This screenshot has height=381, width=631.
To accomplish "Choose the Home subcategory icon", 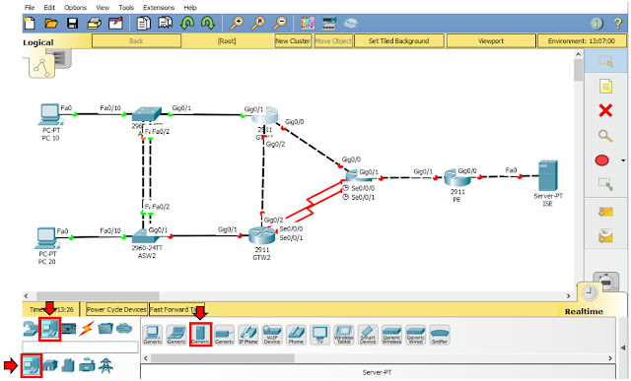I will coord(50,365).
